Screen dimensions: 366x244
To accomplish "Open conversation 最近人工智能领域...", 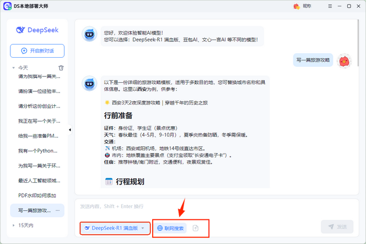I will click(39, 181).
